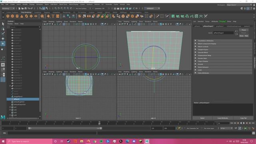Click Play forwards in playback controls
The image size is (256, 144).
244,123
